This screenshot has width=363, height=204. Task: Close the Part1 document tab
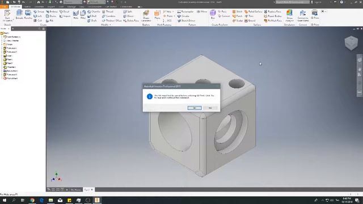pyautogui.click(x=92, y=190)
